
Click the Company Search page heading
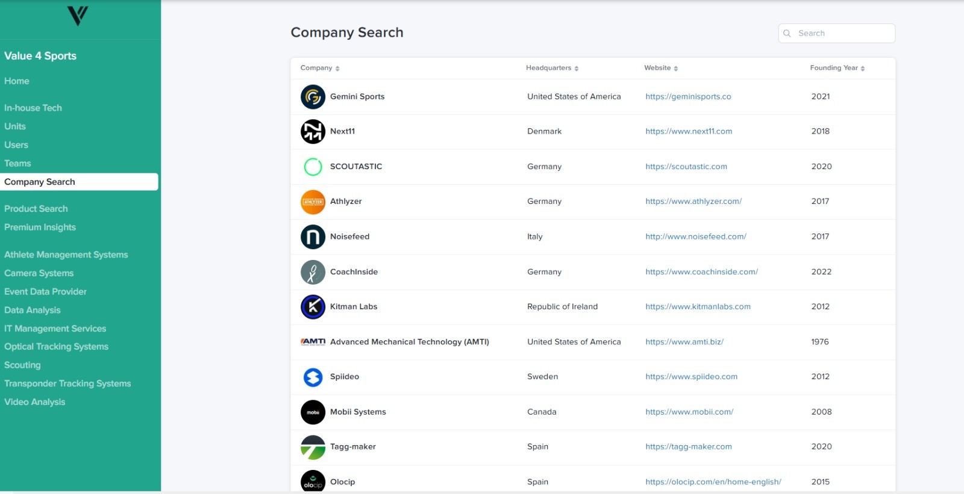pyautogui.click(x=347, y=33)
